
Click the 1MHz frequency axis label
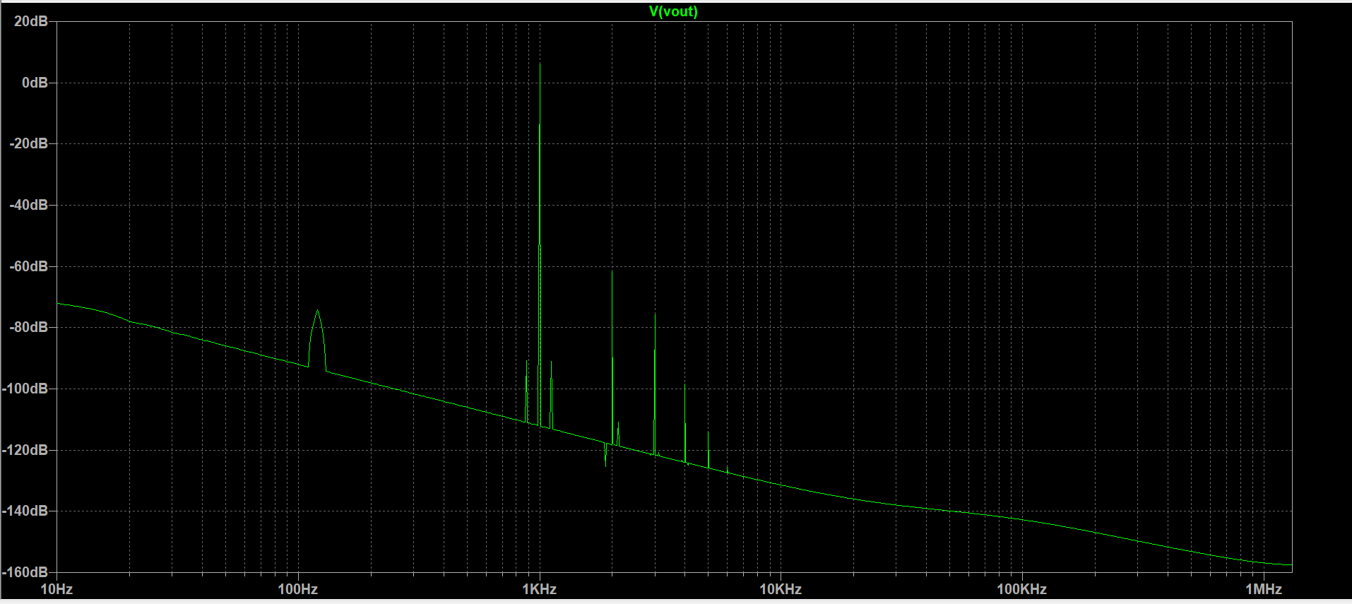click(x=1263, y=589)
